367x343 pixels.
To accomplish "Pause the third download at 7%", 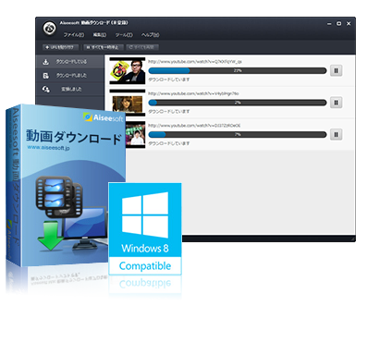I will pos(336,134).
